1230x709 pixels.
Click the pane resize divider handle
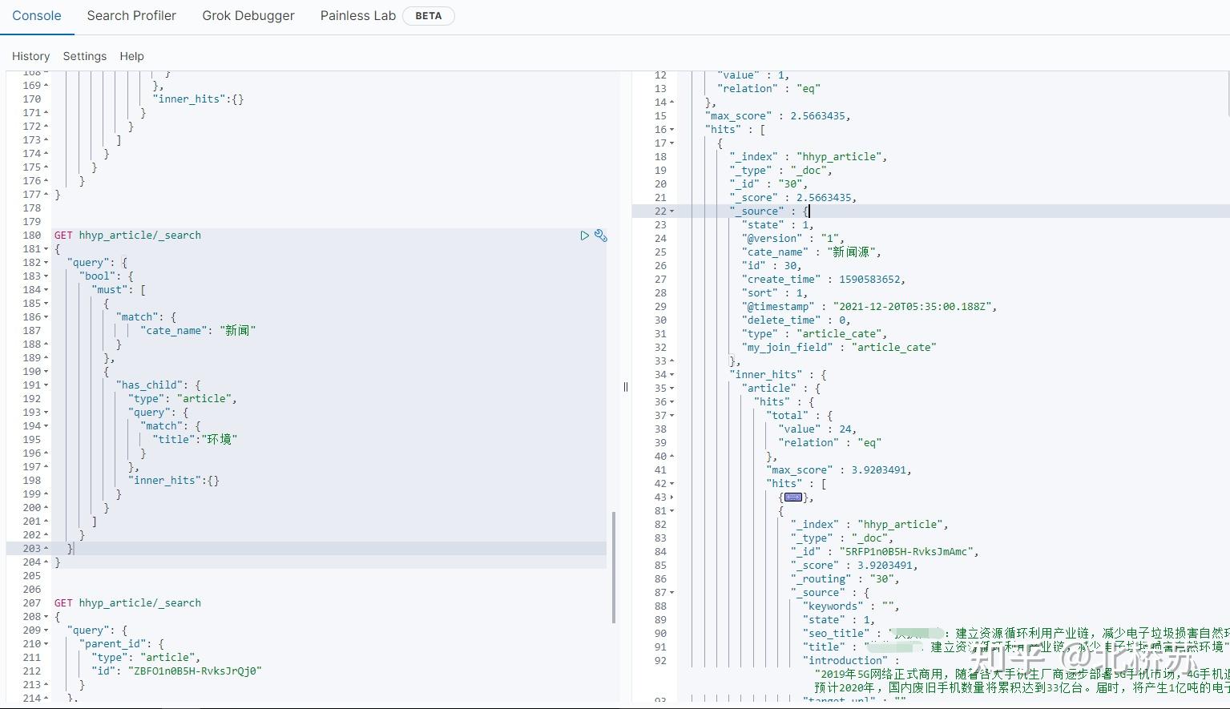click(625, 387)
